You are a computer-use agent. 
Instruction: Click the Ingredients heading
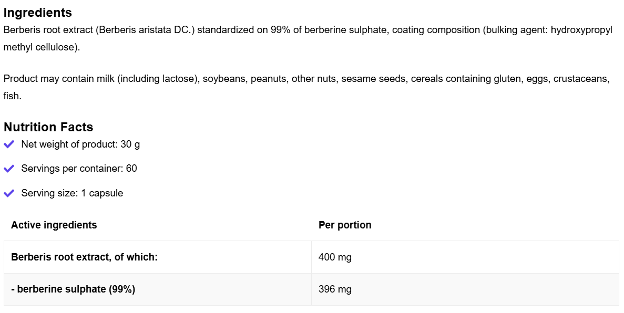[37, 13]
